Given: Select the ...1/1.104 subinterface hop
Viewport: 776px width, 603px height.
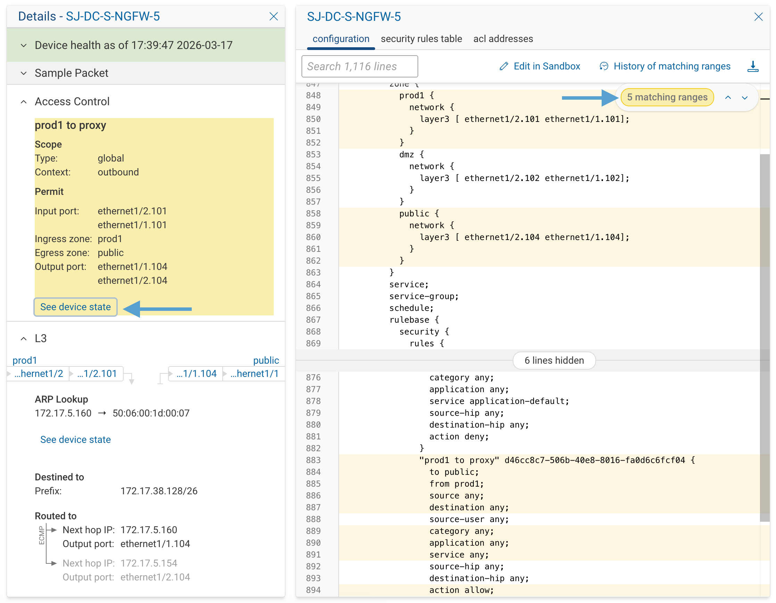Looking at the screenshot, I should click(x=196, y=373).
